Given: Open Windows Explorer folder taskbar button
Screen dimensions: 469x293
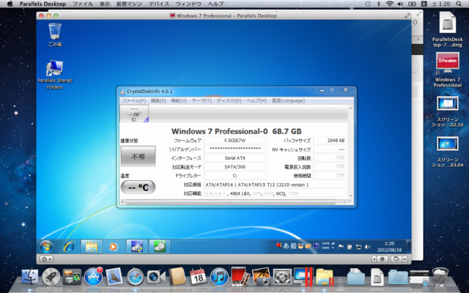Looking at the screenshot, I should (92, 247).
